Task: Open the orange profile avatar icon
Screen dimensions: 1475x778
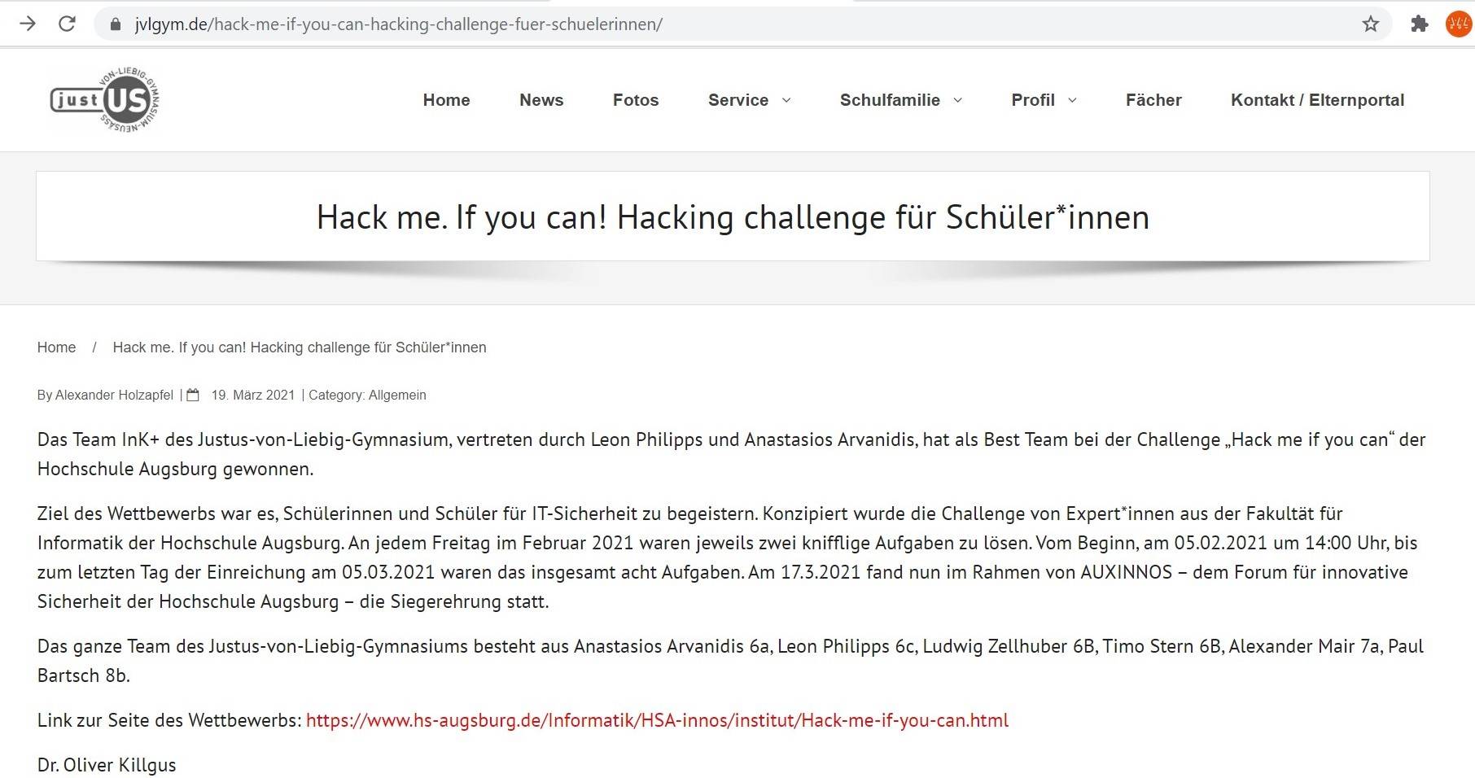Action: pos(1458,24)
